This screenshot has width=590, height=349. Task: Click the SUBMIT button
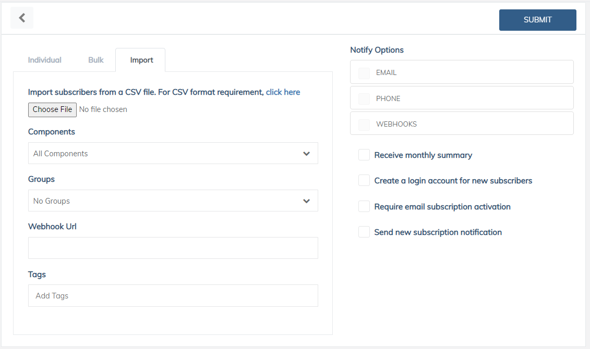pos(537,20)
